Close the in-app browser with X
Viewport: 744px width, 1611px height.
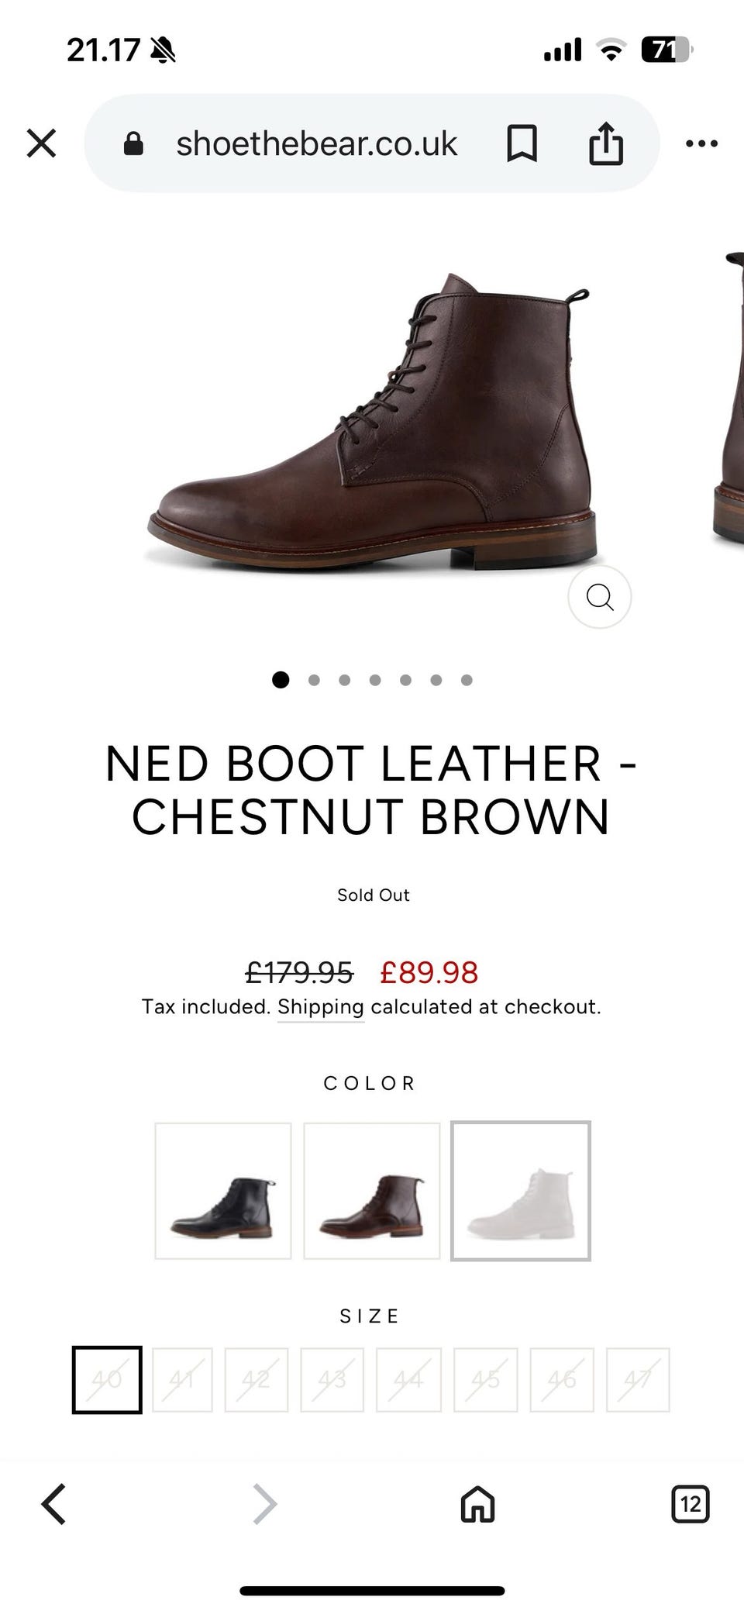pyautogui.click(x=41, y=143)
